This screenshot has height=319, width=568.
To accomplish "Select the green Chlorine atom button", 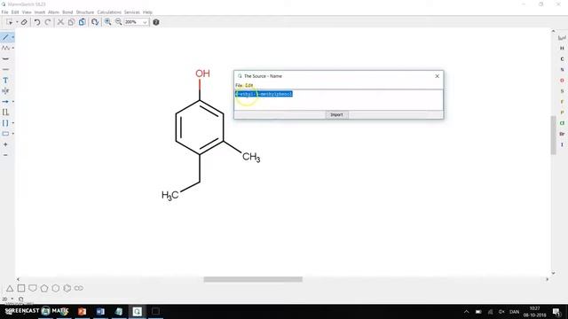I will point(562,123).
